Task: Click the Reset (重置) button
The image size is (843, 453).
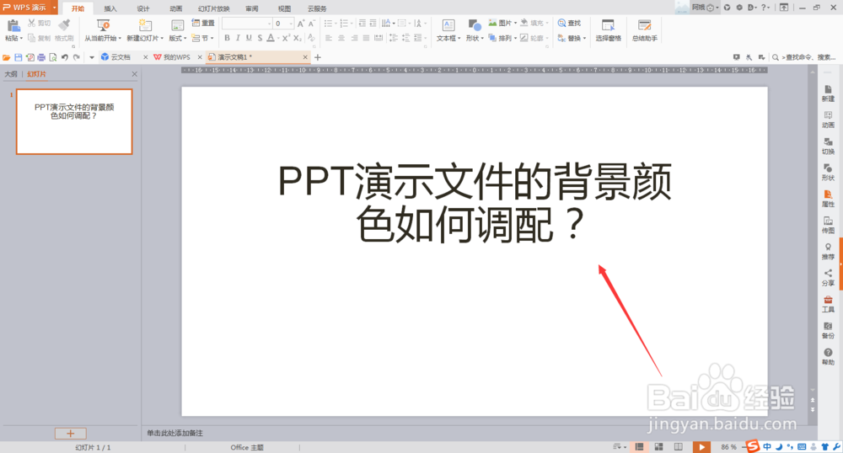Action: click(203, 23)
